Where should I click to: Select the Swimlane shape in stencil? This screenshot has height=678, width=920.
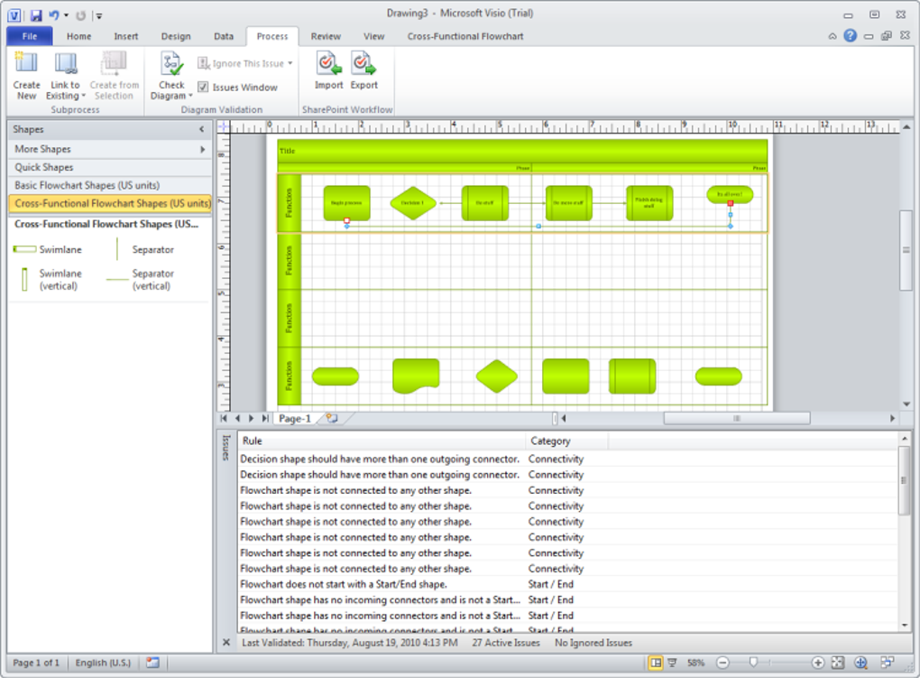[x=45, y=249]
